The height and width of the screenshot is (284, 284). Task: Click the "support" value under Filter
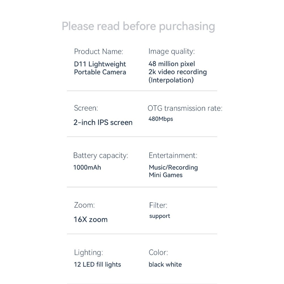pyautogui.click(x=159, y=216)
